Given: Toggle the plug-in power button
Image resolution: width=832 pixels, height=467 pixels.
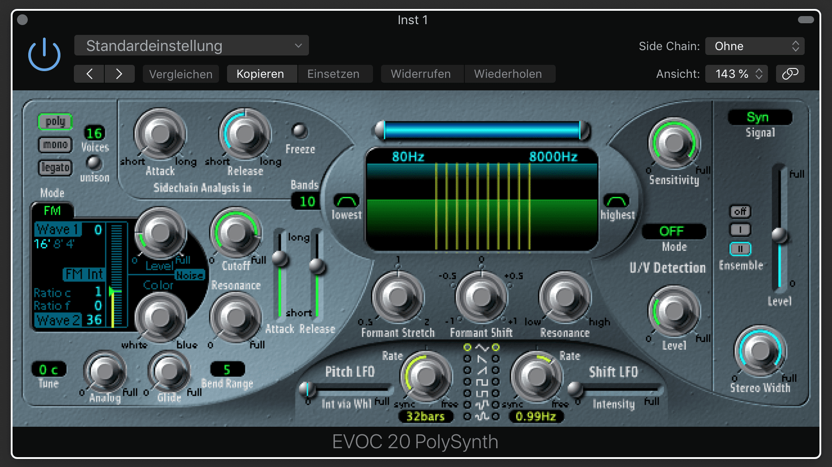Looking at the screenshot, I should click(x=44, y=55).
